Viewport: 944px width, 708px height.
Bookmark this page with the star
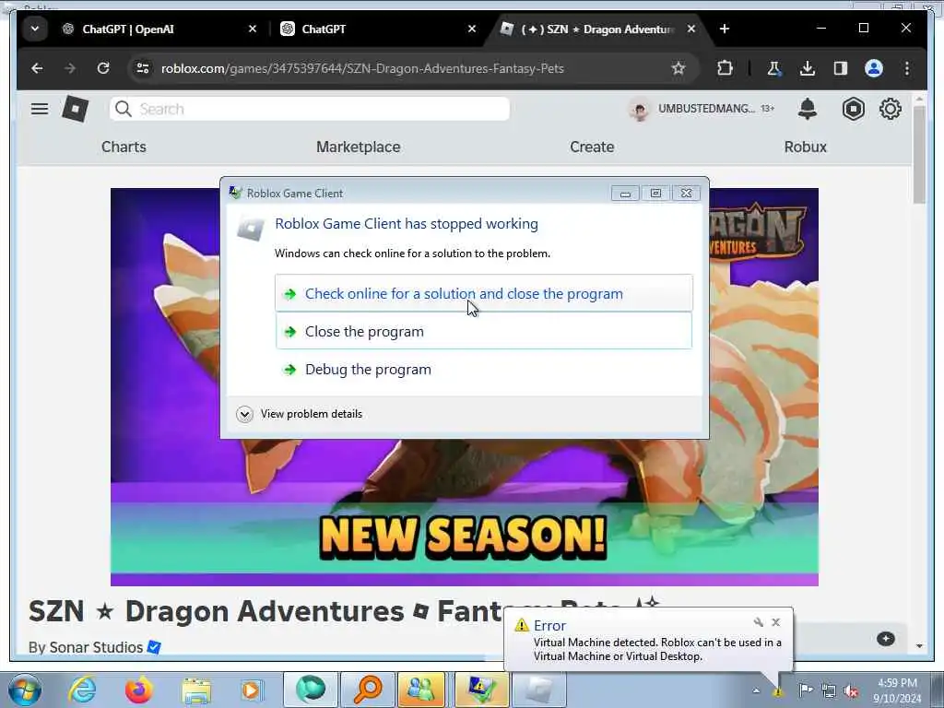(x=678, y=68)
